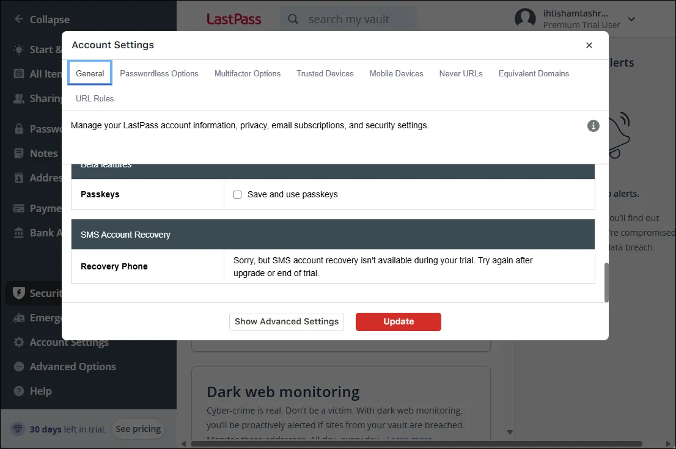
Task: Open the account profile dropdown at top right
Action: [x=631, y=18]
